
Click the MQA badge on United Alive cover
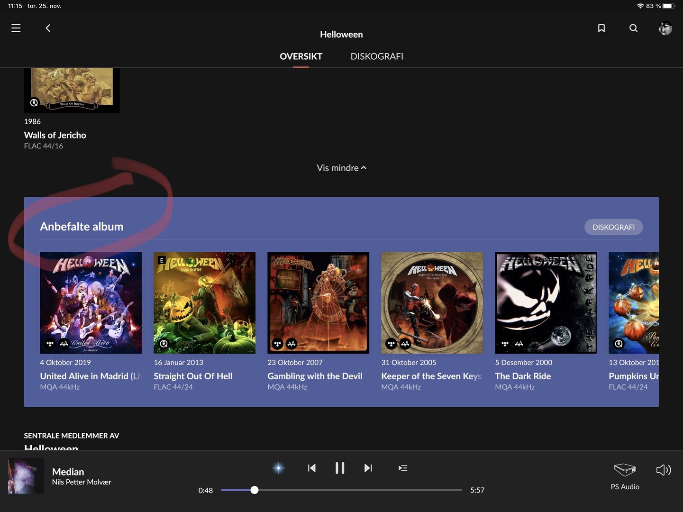tap(64, 344)
